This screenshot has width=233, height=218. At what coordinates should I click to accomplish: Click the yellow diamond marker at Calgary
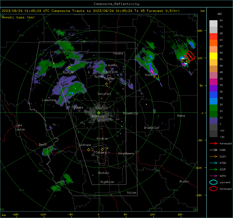102,149
